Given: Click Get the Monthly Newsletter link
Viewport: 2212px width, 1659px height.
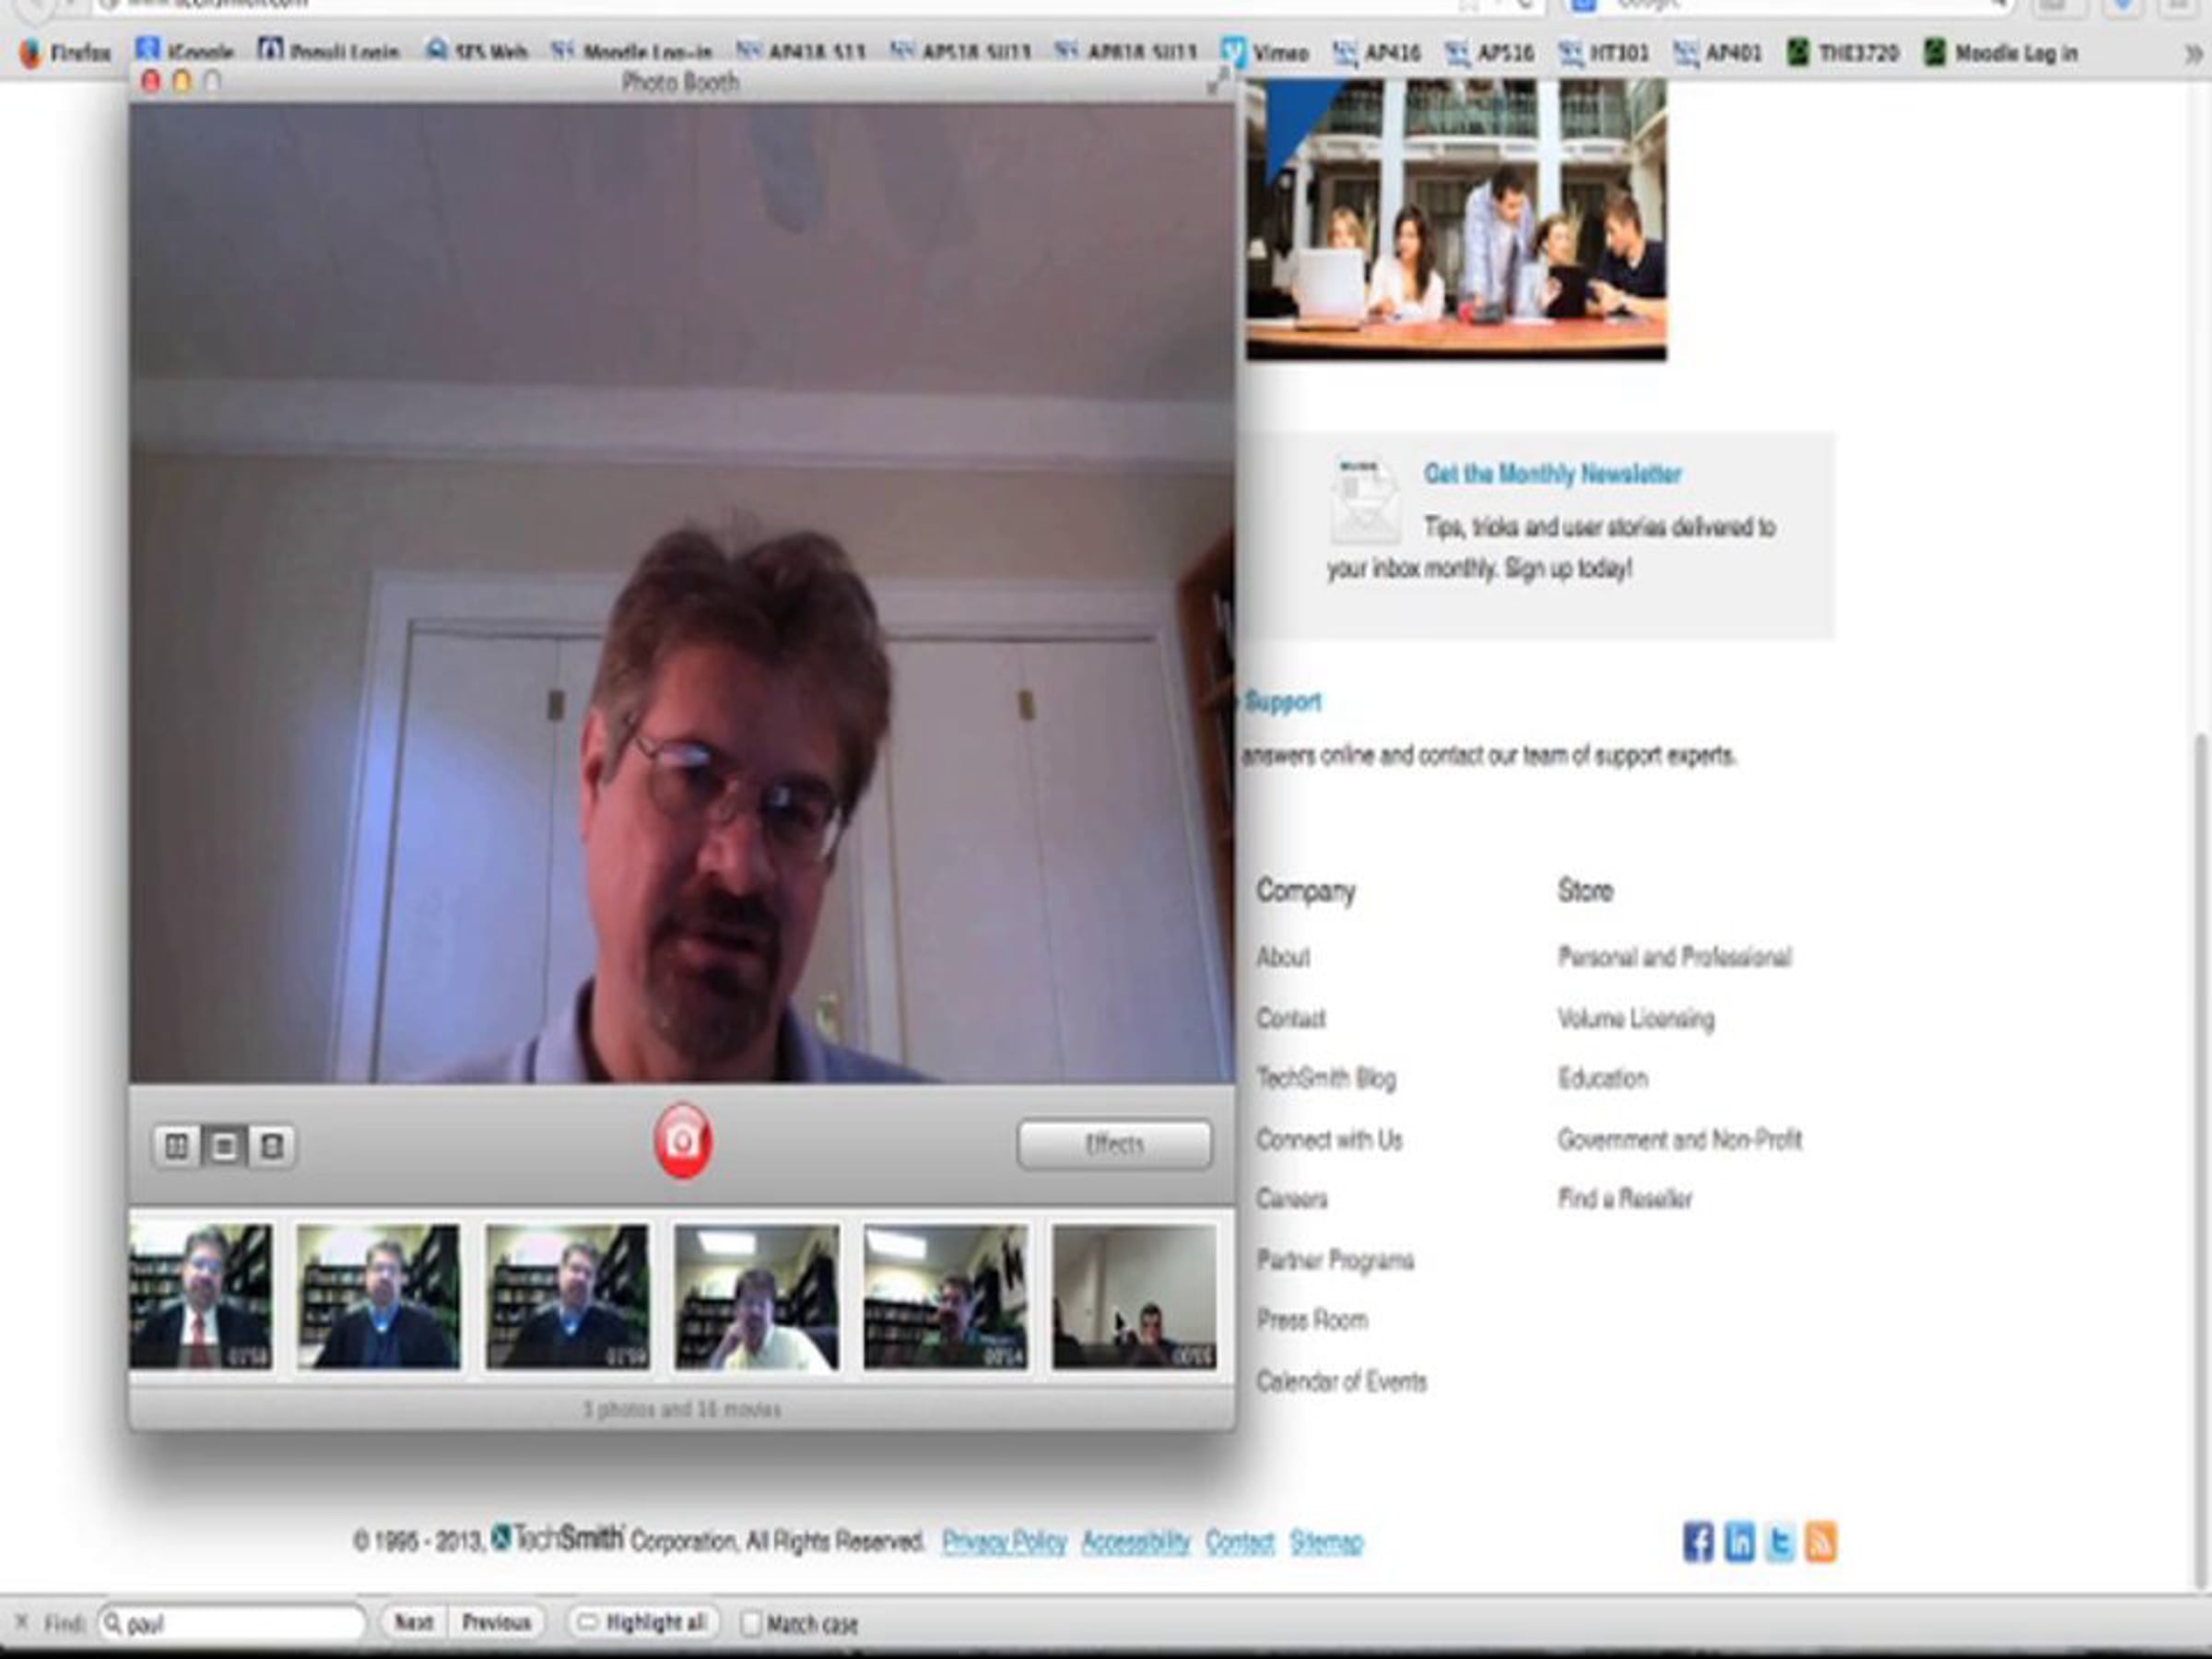Looking at the screenshot, I should (1552, 474).
